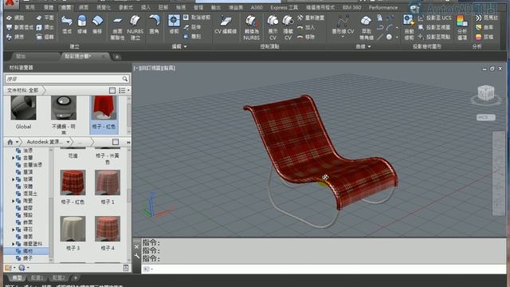Select the Draft analysis tool
The width and height of the screenshot is (510, 287).
point(484,37)
